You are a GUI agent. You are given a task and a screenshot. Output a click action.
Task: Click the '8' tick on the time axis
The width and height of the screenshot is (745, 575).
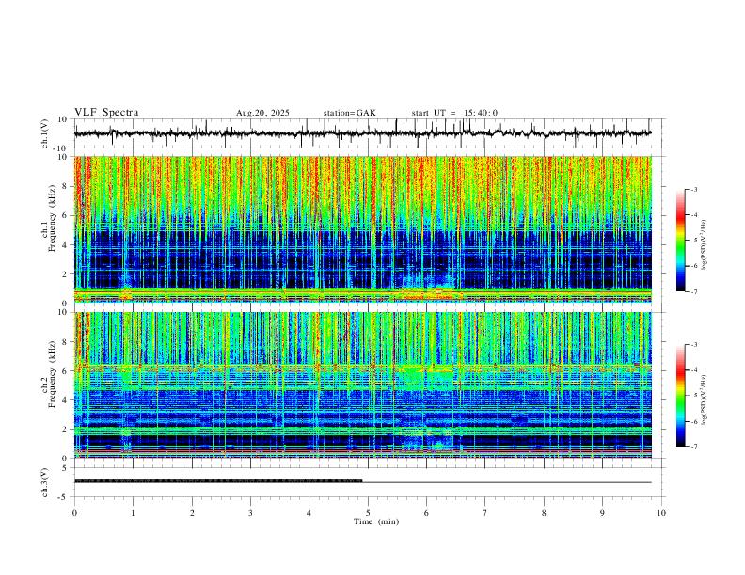tap(544, 513)
